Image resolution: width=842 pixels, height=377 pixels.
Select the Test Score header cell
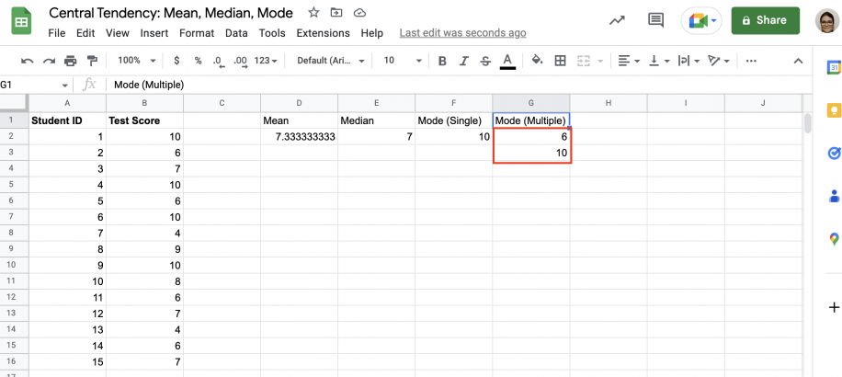(x=145, y=120)
